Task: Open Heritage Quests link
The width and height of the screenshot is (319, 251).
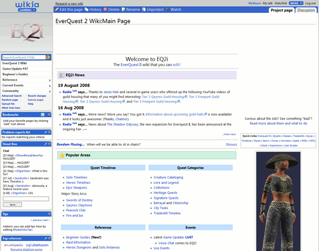Action: click(x=165, y=192)
